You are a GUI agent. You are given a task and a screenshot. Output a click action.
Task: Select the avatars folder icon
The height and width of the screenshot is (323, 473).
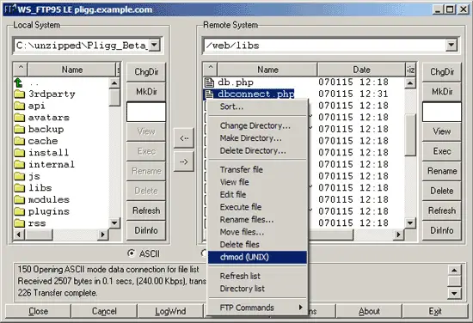pos(19,118)
